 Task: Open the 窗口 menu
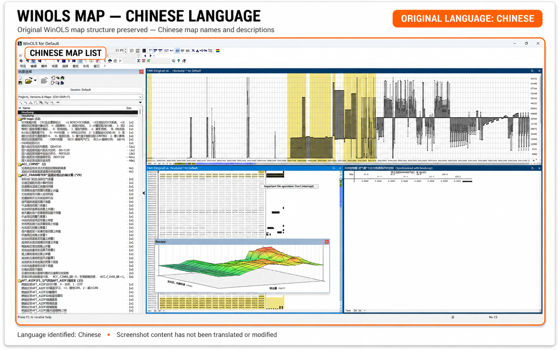coord(97,66)
